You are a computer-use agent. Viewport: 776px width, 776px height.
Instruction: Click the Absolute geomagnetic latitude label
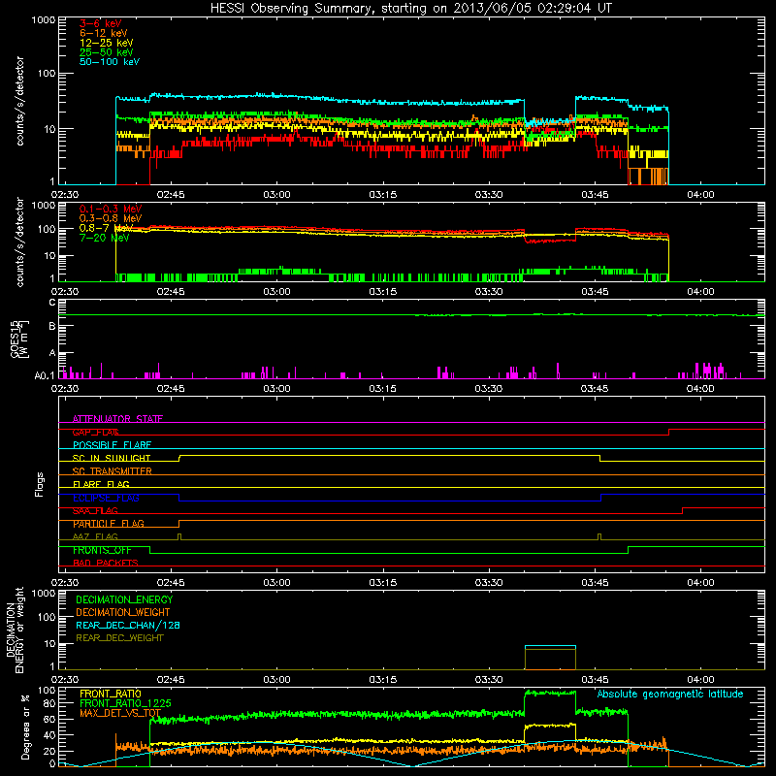(670, 695)
